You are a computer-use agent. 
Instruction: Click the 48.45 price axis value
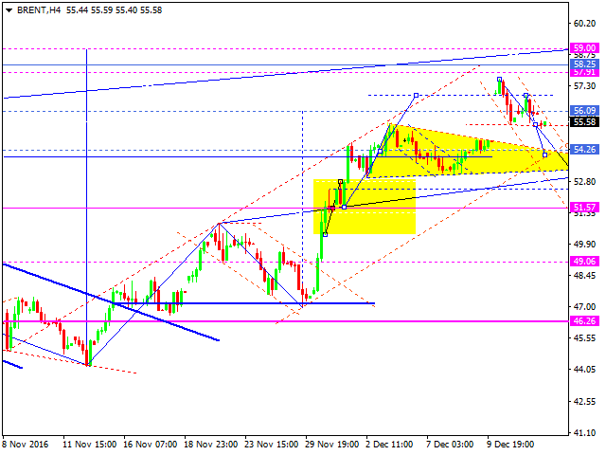tap(584, 276)
